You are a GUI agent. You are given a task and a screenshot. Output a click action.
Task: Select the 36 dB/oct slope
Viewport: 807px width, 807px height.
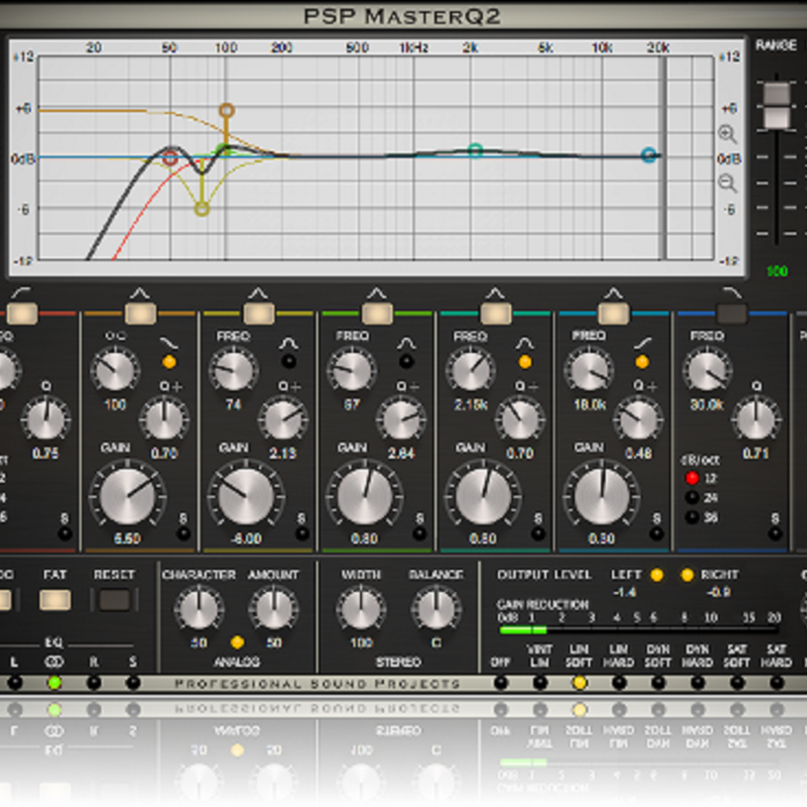point(692,517)
